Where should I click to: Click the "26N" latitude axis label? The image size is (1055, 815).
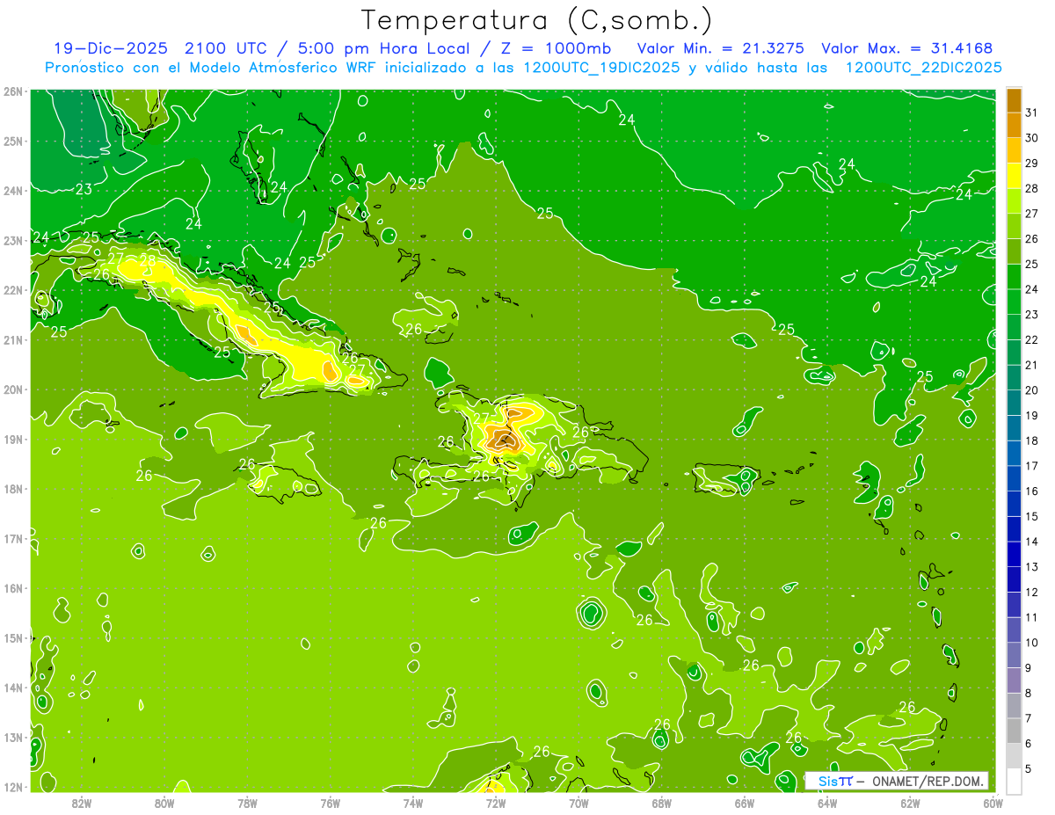pyautogui.click(x=13, y=91)
